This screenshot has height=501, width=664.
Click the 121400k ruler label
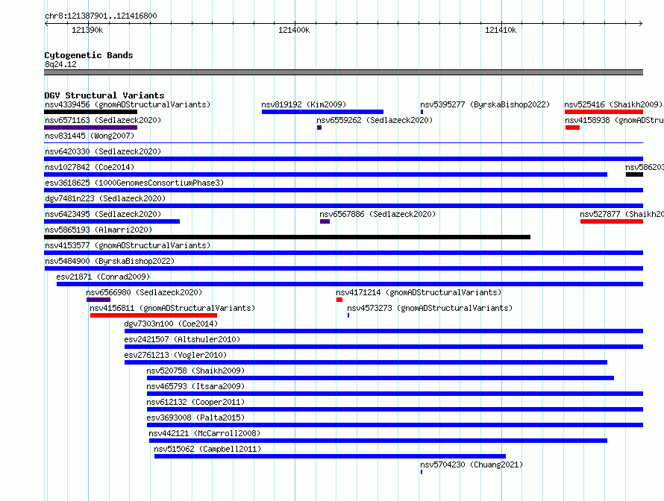pyautogui.click(x=294, y=30)
